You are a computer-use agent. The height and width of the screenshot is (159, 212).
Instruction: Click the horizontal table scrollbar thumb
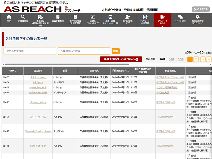click(x=67, y=64)
